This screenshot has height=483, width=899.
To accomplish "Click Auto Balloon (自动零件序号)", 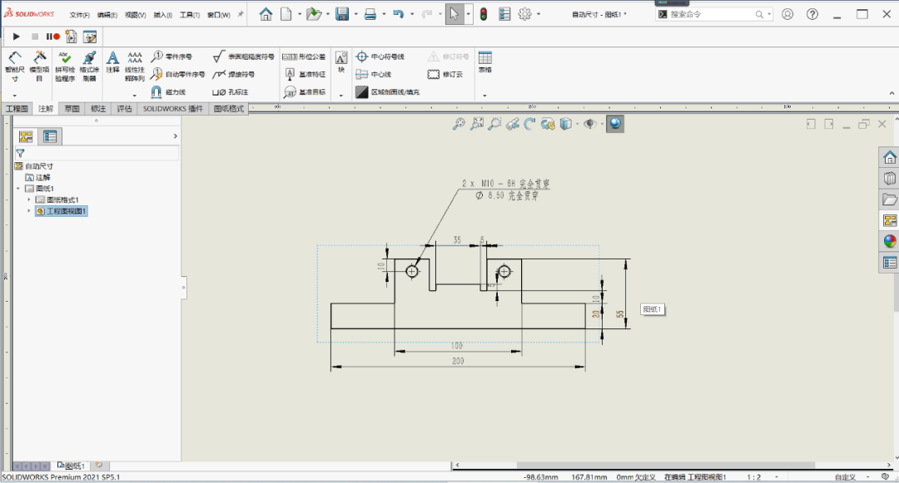I will click(178, 74).
